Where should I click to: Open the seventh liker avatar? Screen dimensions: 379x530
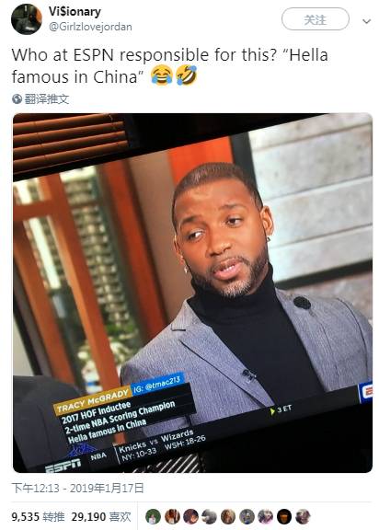point(265,516)
